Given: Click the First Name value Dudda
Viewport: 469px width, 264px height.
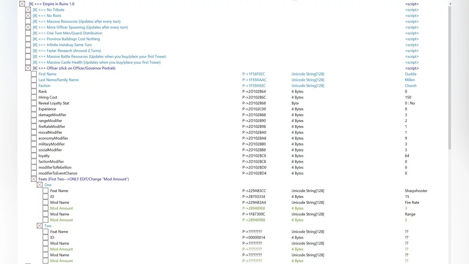Looking at the screenshot, I should [x=411, y=74].
